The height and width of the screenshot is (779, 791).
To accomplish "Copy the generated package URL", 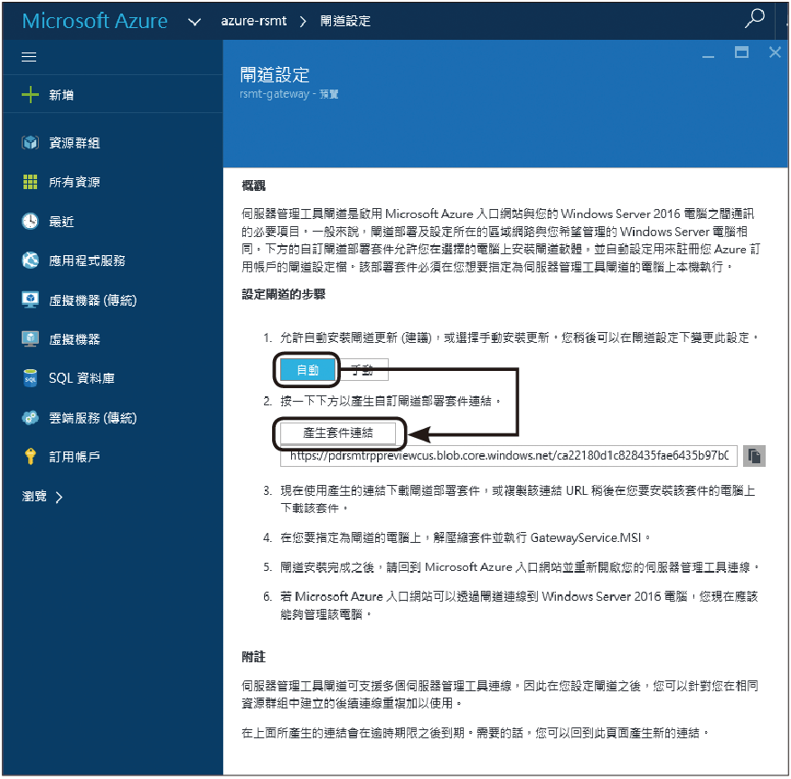I will 754,456.
